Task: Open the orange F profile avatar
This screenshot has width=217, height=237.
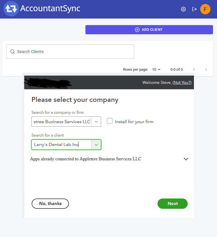Action: pos(205,9)
